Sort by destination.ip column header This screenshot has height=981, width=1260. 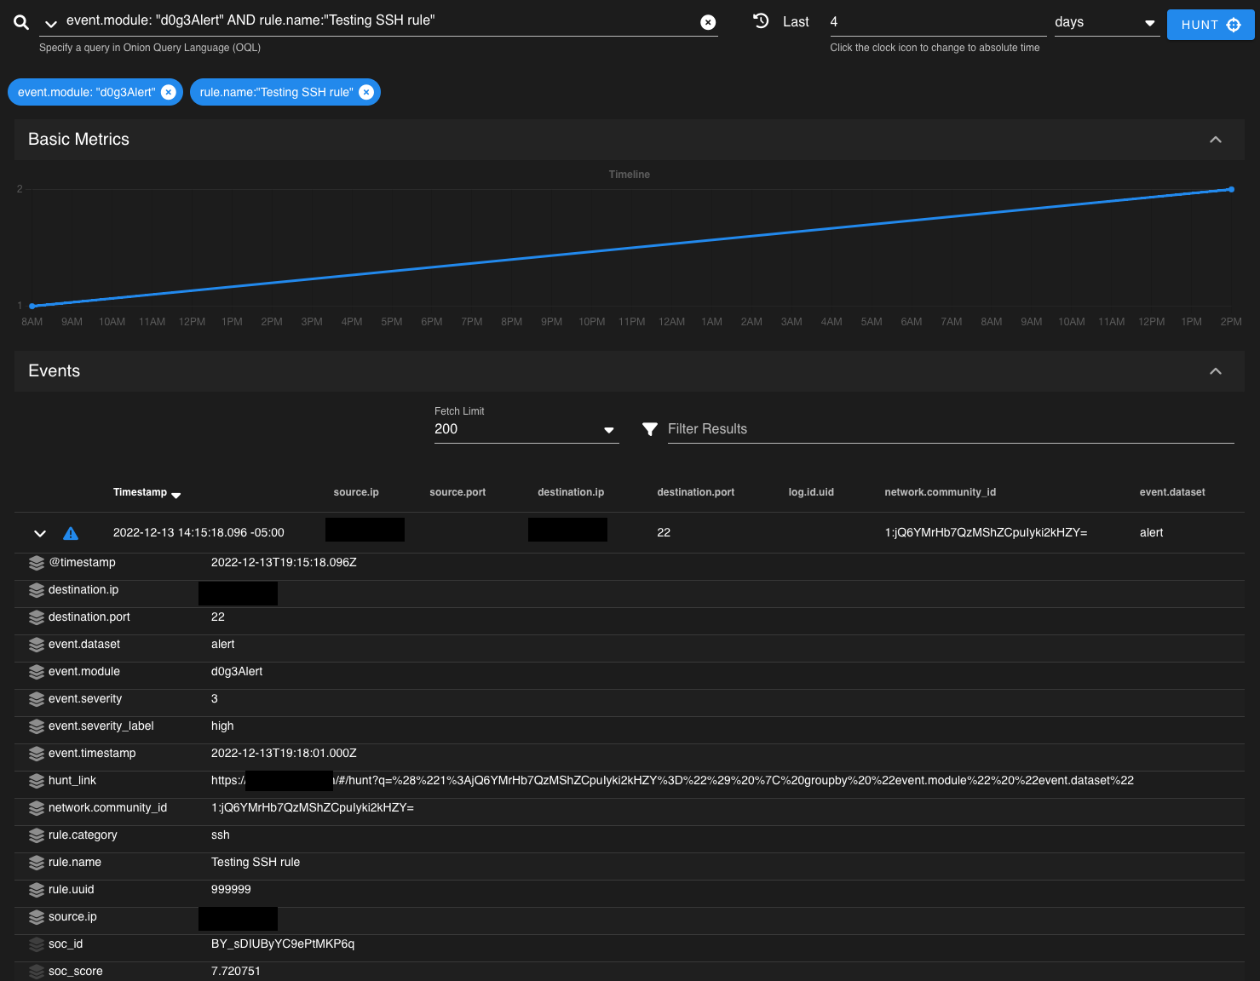click(571, 492)
